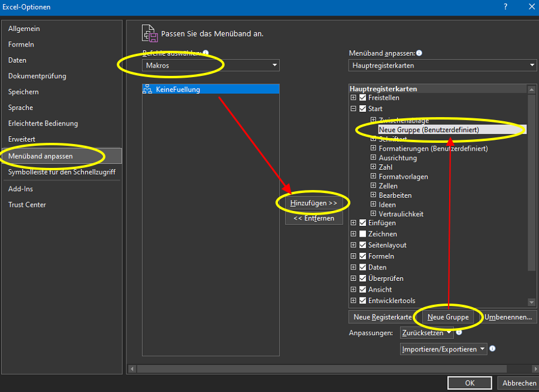Click the KeineFuellung macro icon
Screen dimensions: 539x392
147,89
